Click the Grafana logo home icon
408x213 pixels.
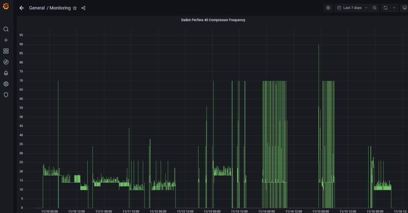tap(6, 7)
